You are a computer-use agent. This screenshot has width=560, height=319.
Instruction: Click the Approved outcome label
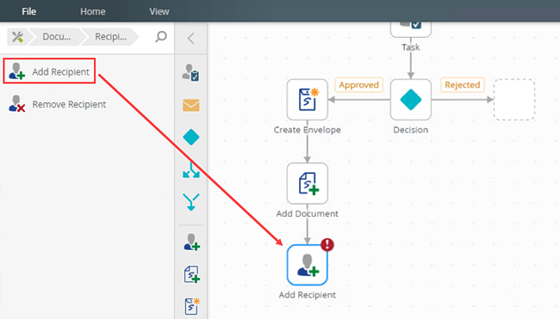(x=359, y=85)
